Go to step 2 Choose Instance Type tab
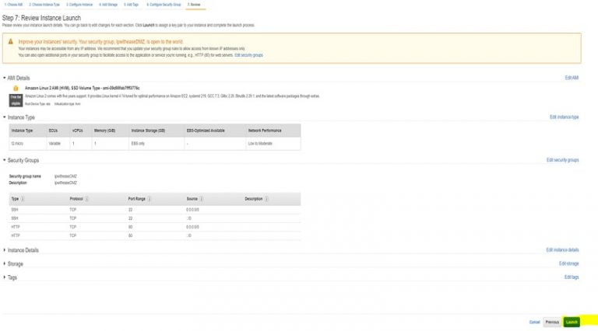 click(44, 5)
